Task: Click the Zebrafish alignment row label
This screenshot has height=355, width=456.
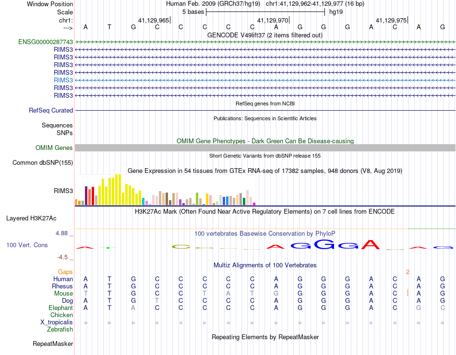Action: click(x=60, y=330)
